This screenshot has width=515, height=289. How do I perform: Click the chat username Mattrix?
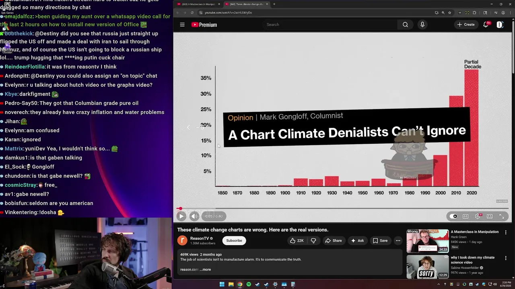pos(14,149)
